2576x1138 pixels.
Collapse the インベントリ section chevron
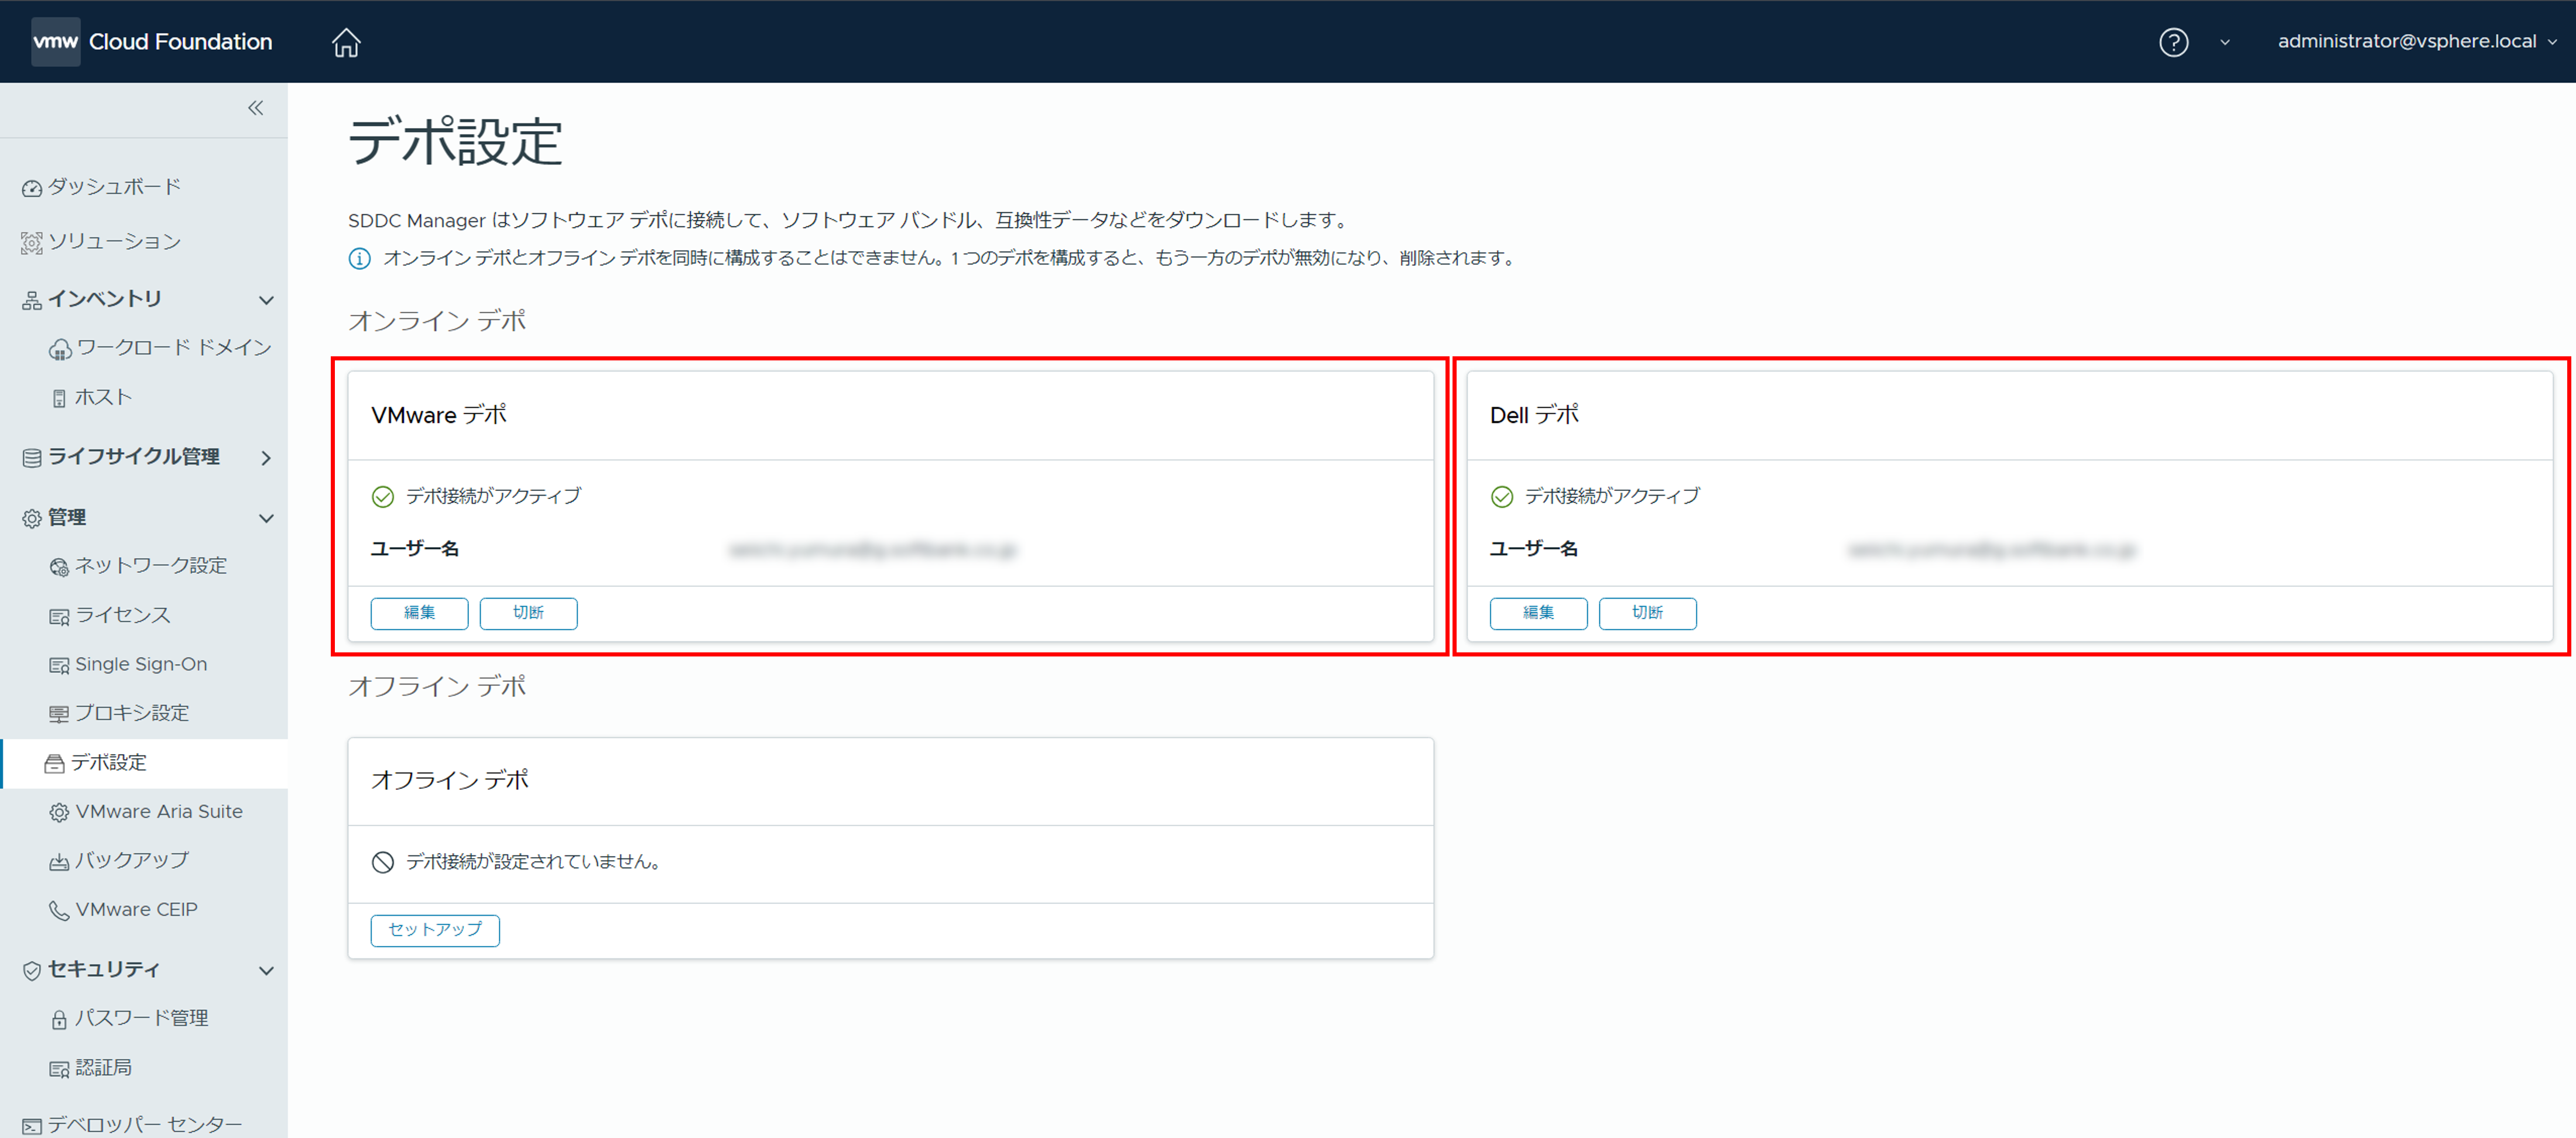tap(266, 300)
